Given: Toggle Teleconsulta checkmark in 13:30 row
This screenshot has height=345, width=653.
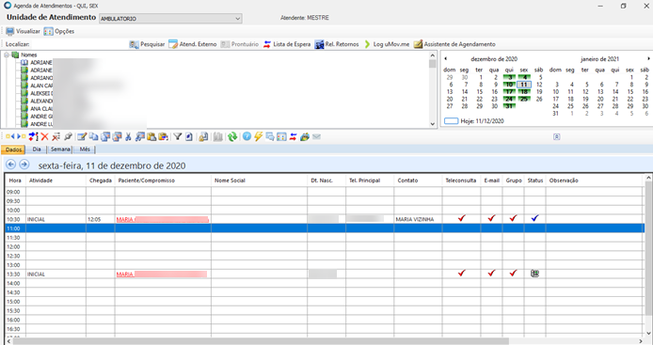Looking at the screenshot, I should 461,273.
